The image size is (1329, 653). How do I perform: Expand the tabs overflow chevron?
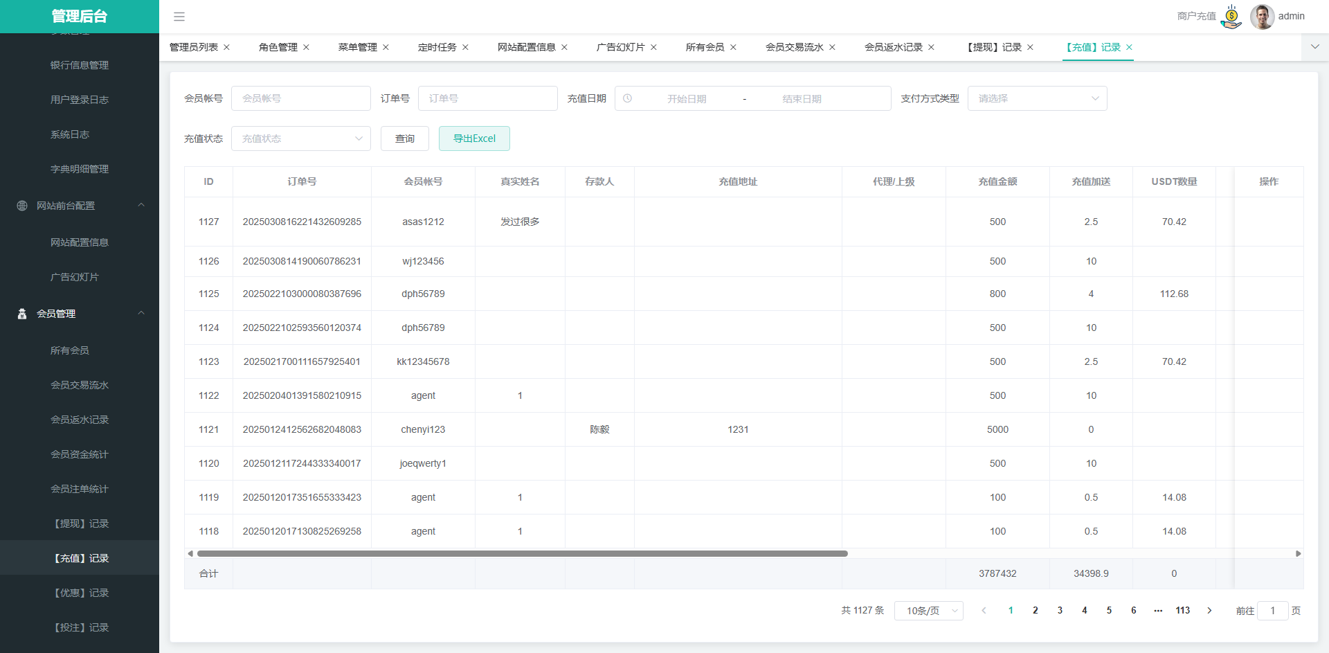[1314, 47]
